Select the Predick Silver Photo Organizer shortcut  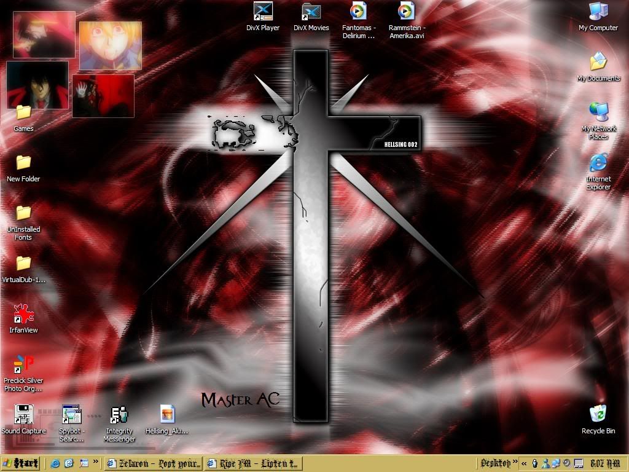click(23, 373)
